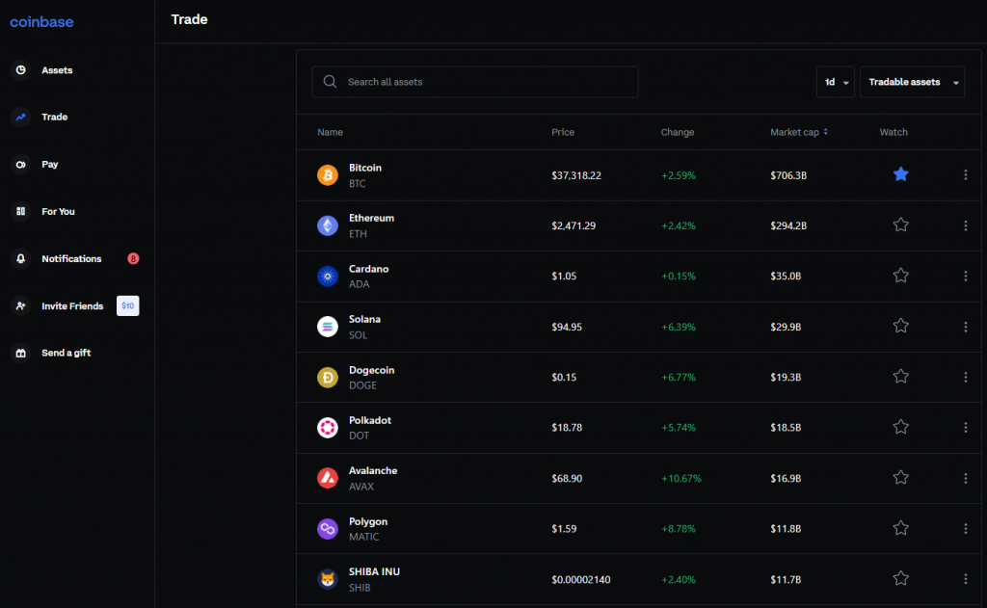Click the SHIBA INU dog icon
Image resolution: width=987 pixels, height=608 pixels.
(x=328, y=579)
